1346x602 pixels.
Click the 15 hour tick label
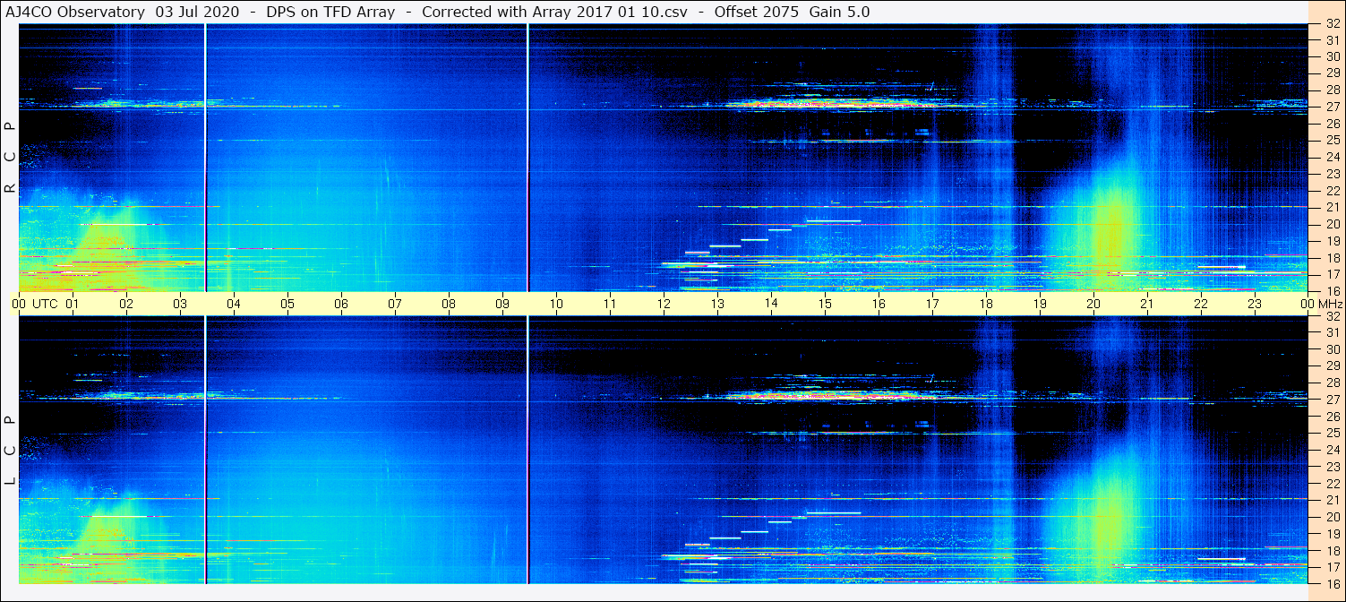825,304
